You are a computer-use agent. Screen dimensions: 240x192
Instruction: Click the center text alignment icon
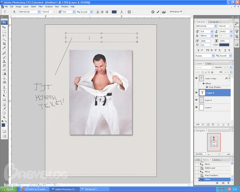pos(102,12)
